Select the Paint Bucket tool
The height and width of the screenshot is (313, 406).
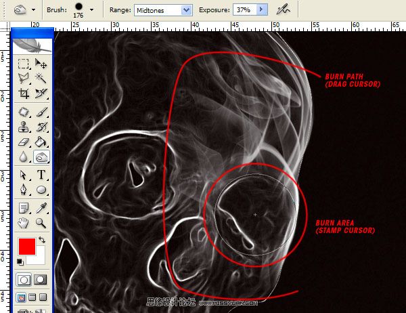pos(41,142)
